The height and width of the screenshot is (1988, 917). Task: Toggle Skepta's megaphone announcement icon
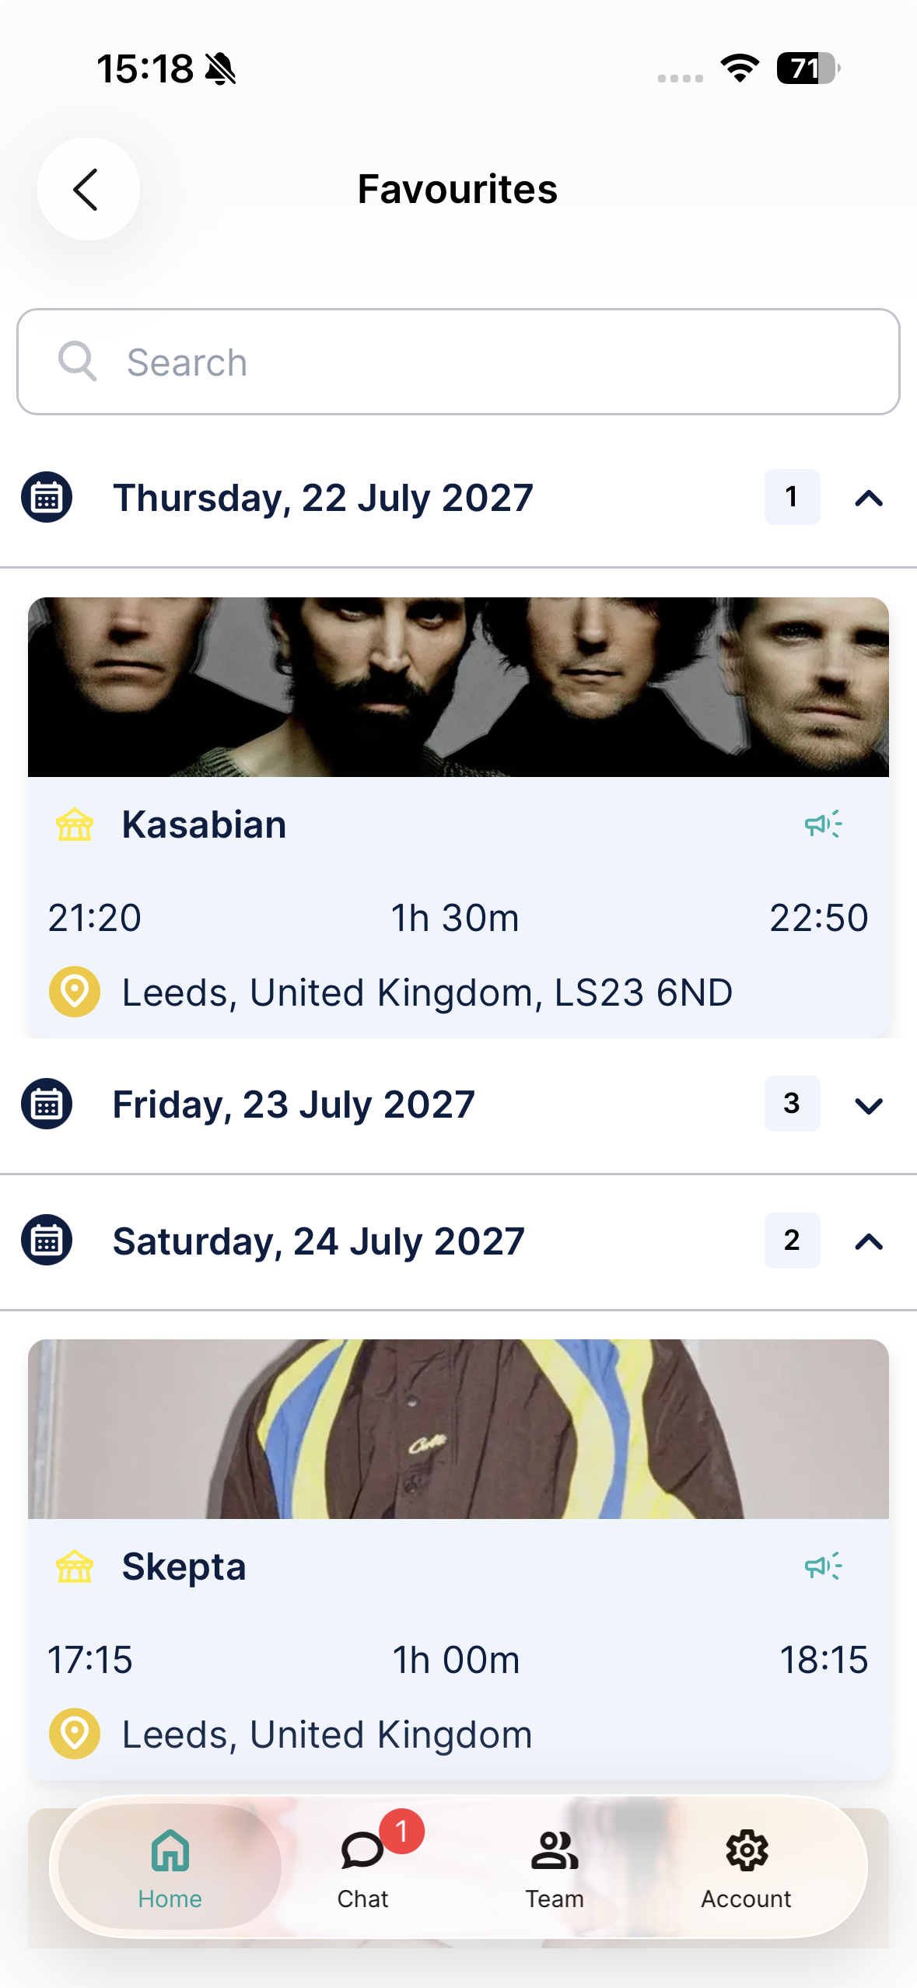[823, 1566]
